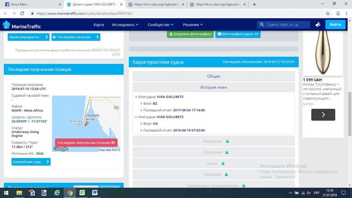Collapse the История имен section
This screenshot has width=352, height=198.
coord(213,87)
